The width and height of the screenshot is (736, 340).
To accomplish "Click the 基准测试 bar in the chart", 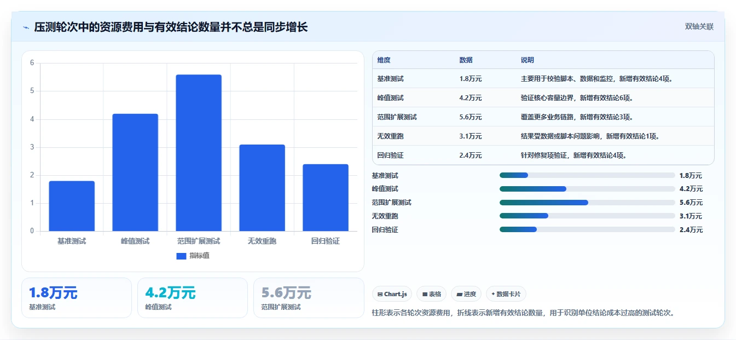I will pyautogui.click(x=72, y=206).
